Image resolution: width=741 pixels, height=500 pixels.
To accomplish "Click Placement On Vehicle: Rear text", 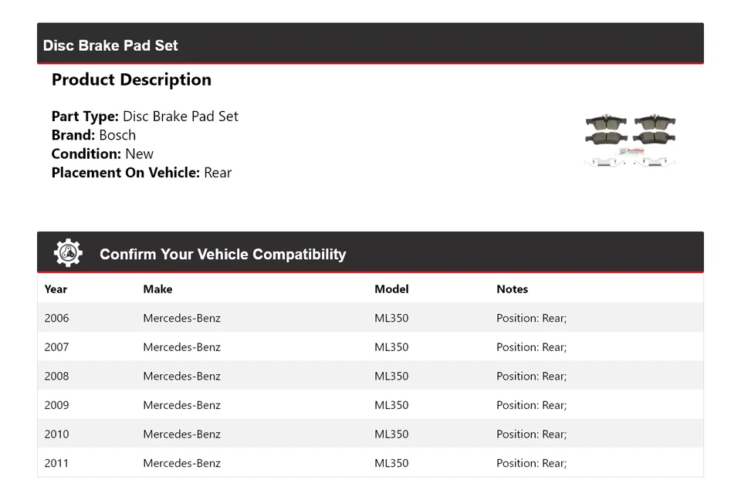I will click(141, 173).
